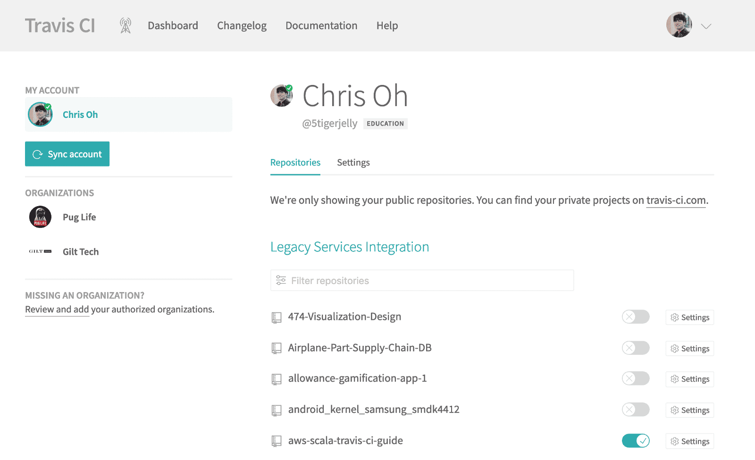
Task: Toggle builds for android_kernel_samsung_smdk4412
Action: pos(636,410)
